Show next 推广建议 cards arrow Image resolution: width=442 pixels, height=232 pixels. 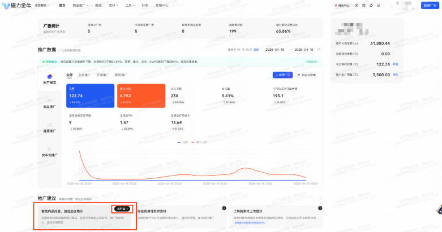pos(320,199)
